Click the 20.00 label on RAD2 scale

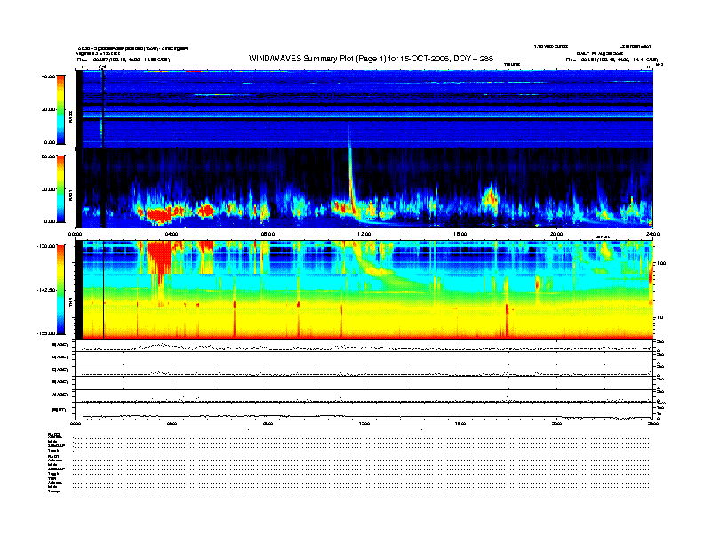click(x=49, y=109)
